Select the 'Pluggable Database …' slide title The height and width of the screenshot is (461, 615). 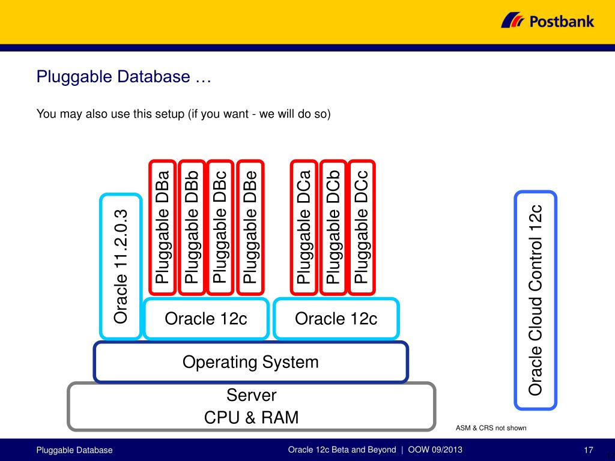point(124,76)
